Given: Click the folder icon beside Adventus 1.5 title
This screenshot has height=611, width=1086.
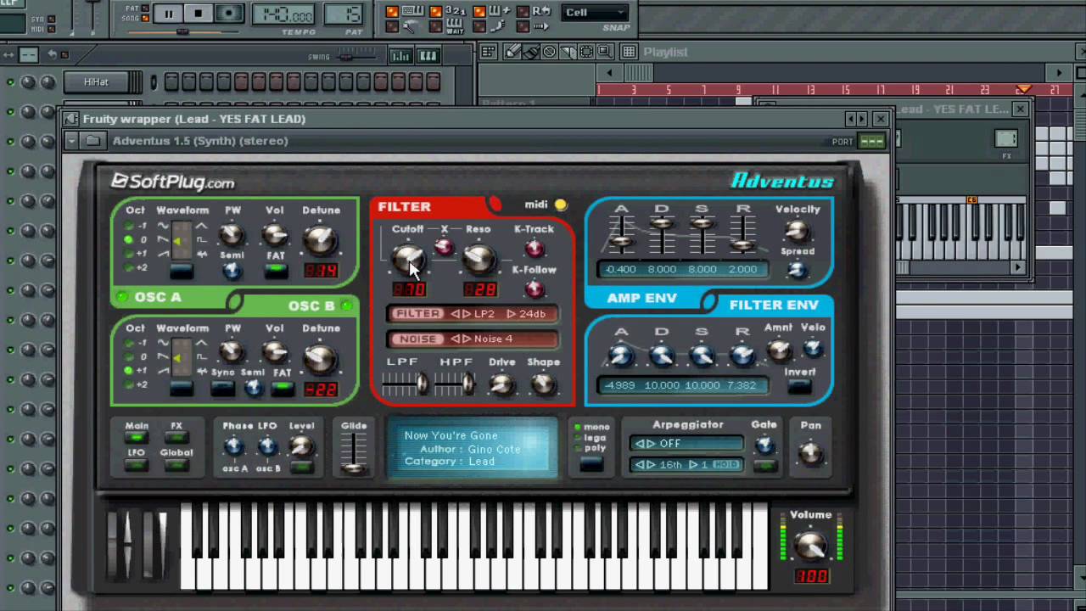Looking at the screenshot, I should (93, 141).
